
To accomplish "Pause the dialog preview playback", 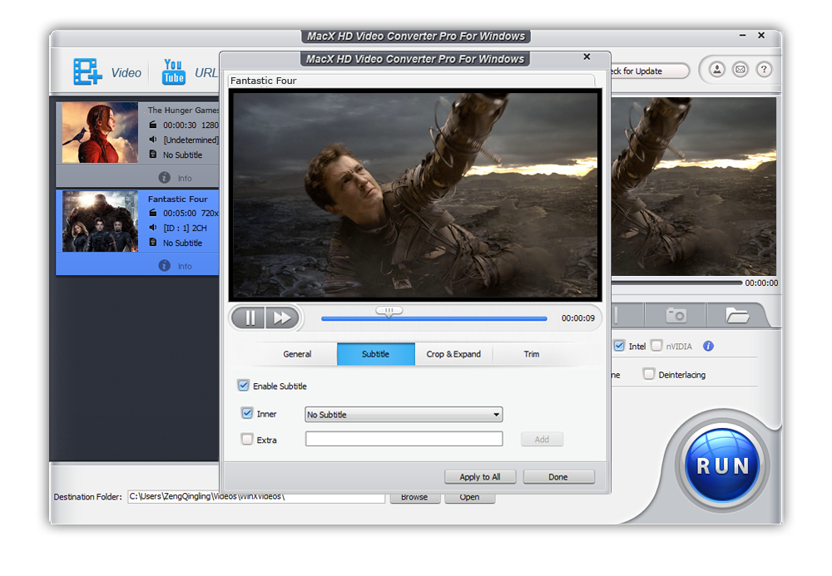I will tap(250, 318).
